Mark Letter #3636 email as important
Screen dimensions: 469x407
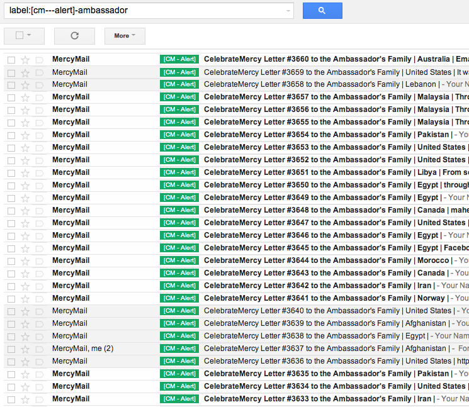(x=39, y=362)
